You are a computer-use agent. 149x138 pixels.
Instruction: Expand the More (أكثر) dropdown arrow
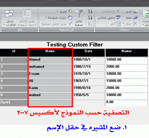pos(108,24)
